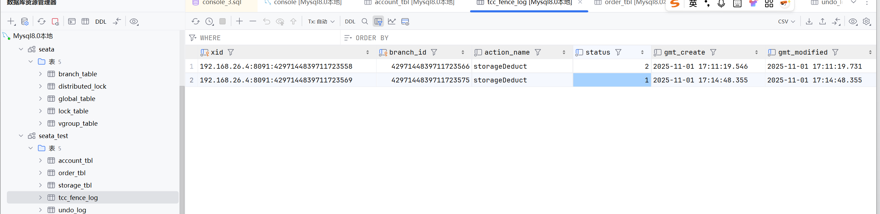Click the Find magnifier icon in the data toolbar
This screenshot has height=214, width=880.
(x=365, y=21)
